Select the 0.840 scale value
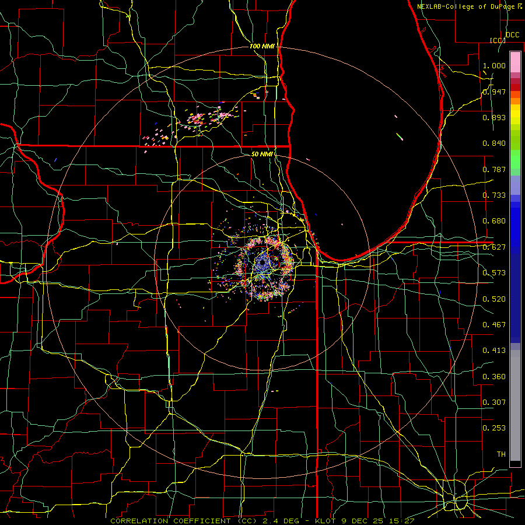 pyautogui.click(x=494, y=143)
